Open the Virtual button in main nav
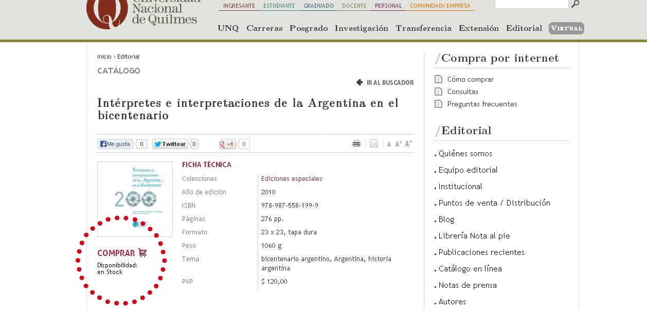Viewport: 647px width, 310px height. tap(566, 28)
